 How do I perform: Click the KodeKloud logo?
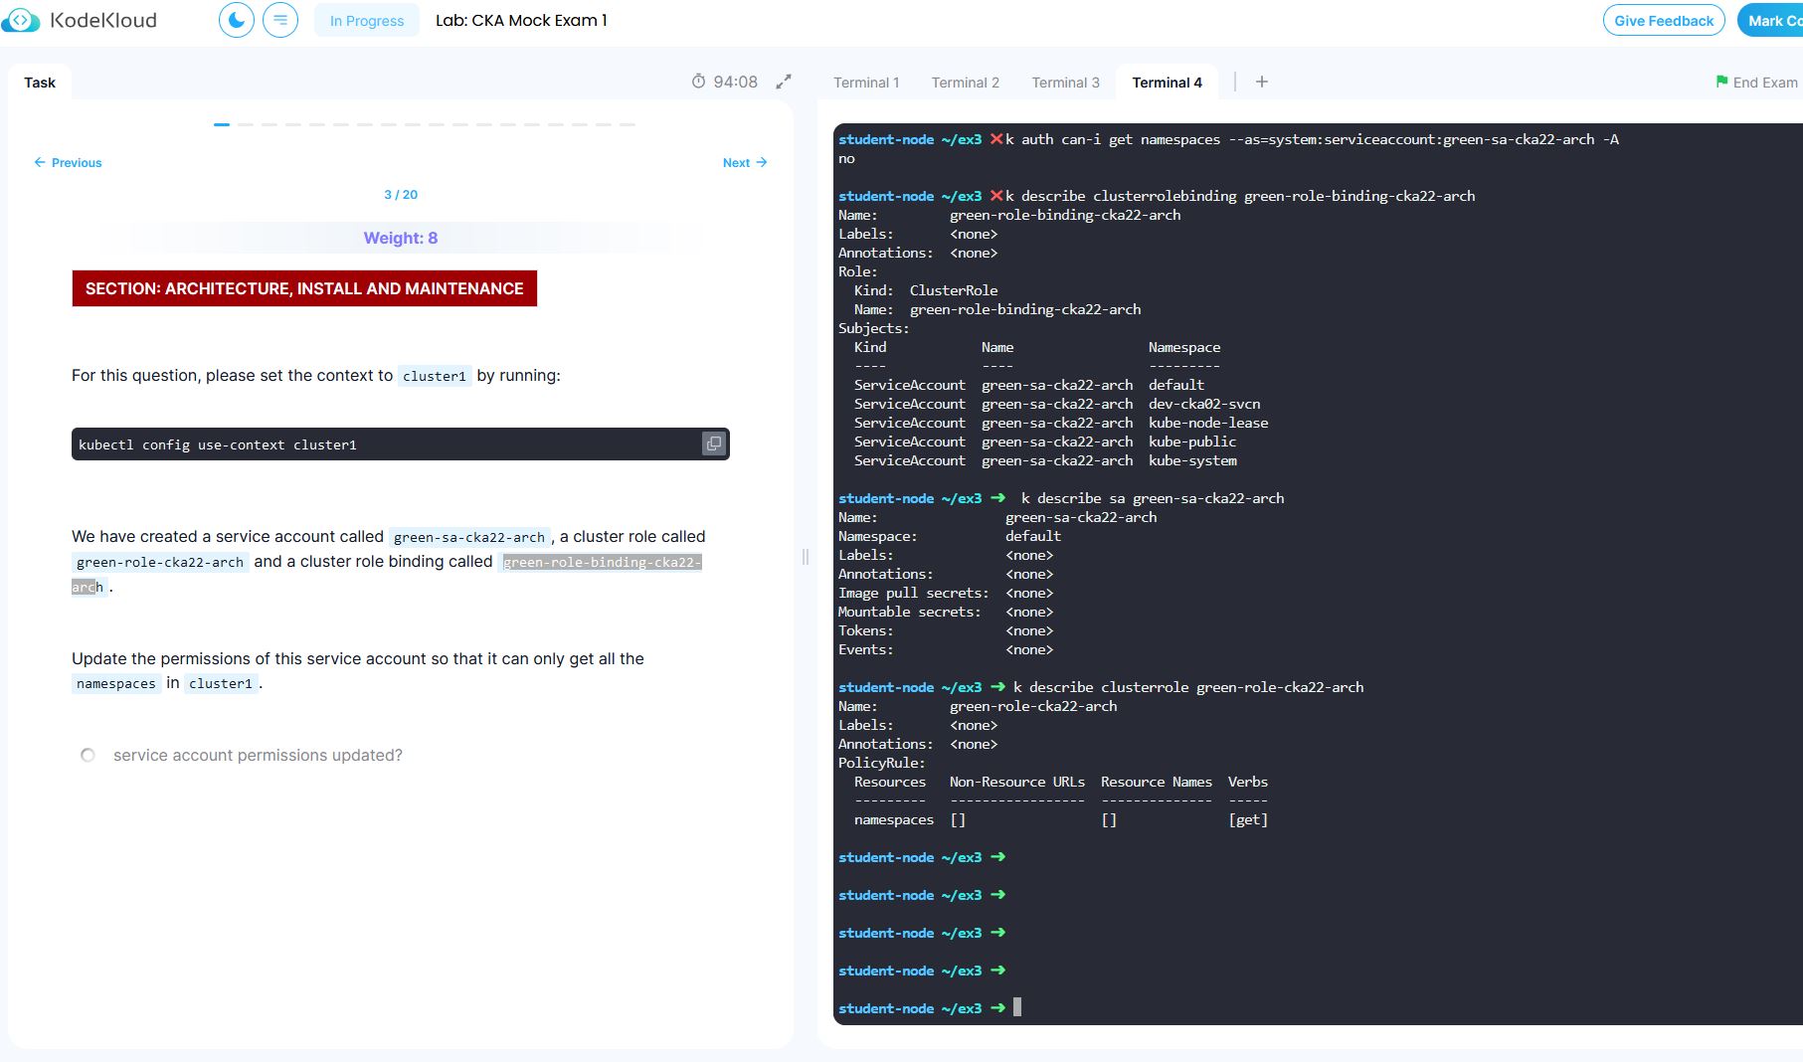click(x=80, y=20)
